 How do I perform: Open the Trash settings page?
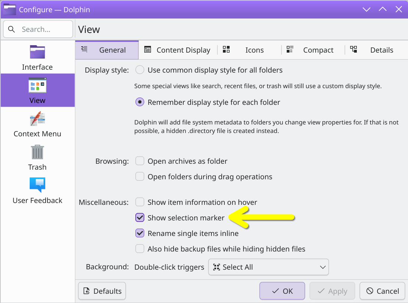(x=37, y=157)
